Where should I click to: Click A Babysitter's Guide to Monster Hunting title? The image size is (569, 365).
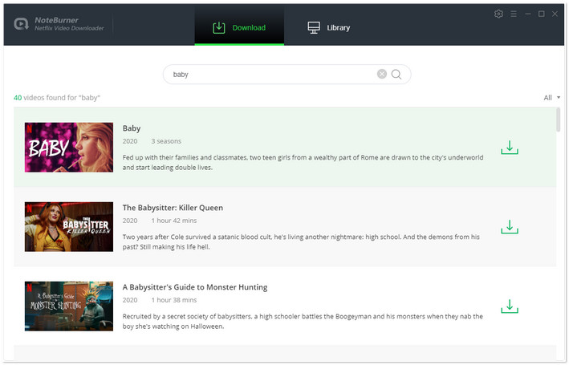pyautogui.click(x=195, y=287)
